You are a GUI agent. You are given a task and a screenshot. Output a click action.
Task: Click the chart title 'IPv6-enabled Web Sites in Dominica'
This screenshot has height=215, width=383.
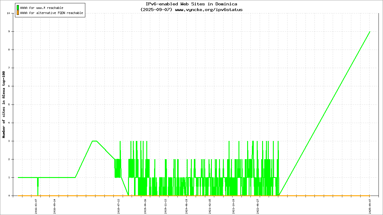pos(191,4)
